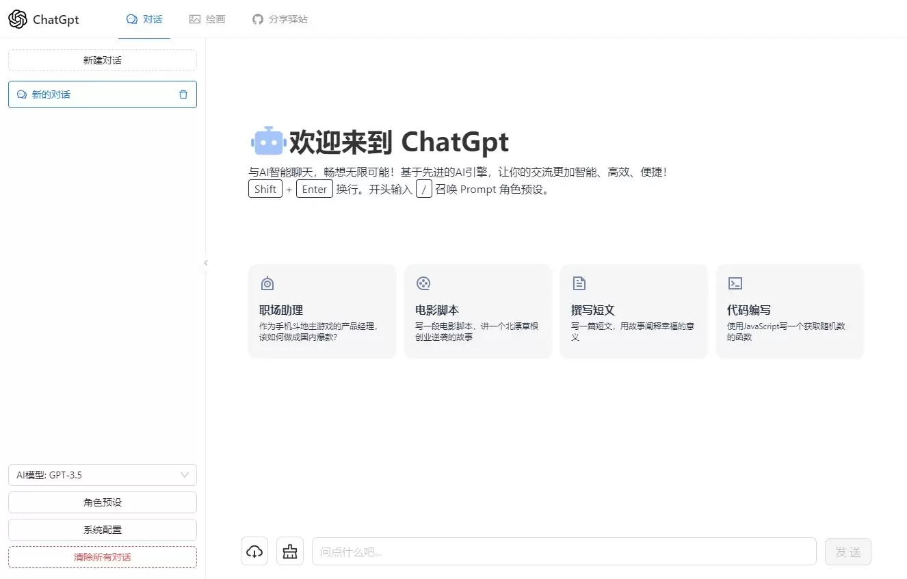Open 系统配置 system settings
907x579 pixels.
[103, 530]
